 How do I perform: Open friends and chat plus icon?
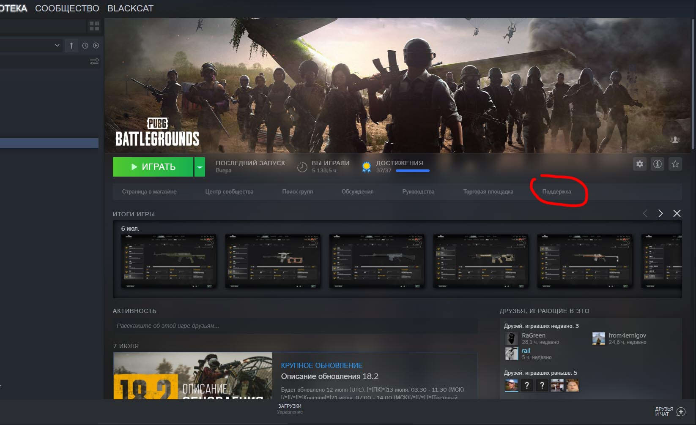[x=681, y=411]
